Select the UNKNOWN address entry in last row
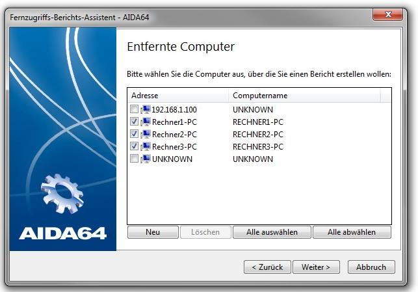This screenshot has width=418, height=292. (x=172, y=159)
